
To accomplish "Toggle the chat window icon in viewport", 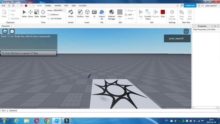I will (12, 31).
